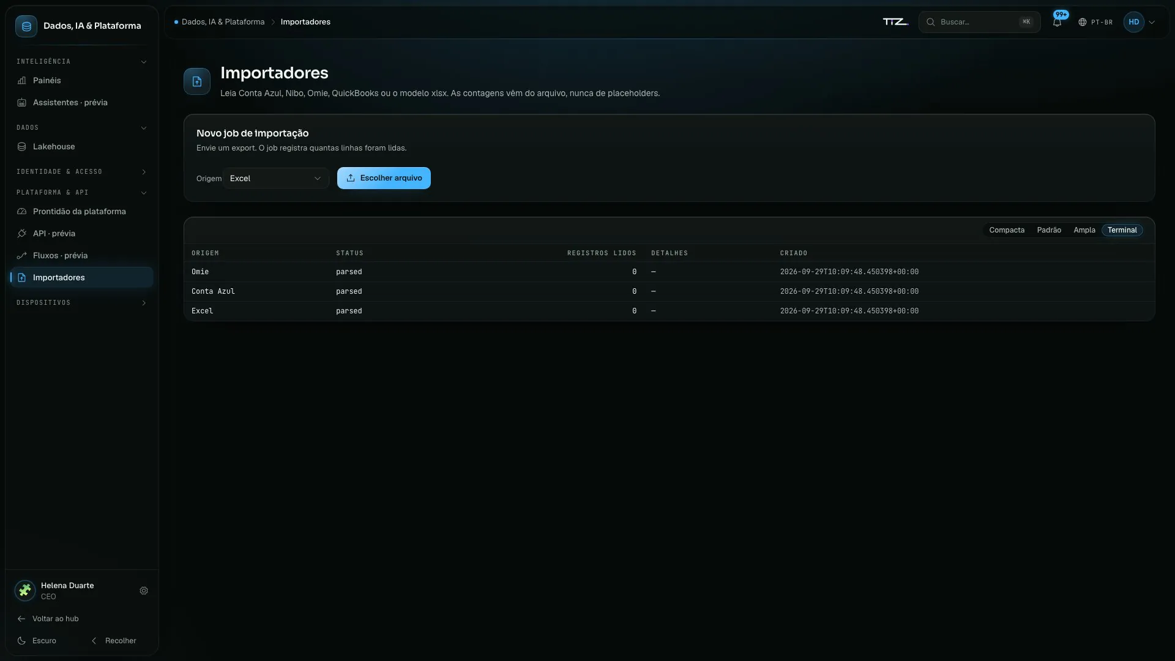
Task: Click the Lakehouse database icon
Action: click(x=22, y=147)
